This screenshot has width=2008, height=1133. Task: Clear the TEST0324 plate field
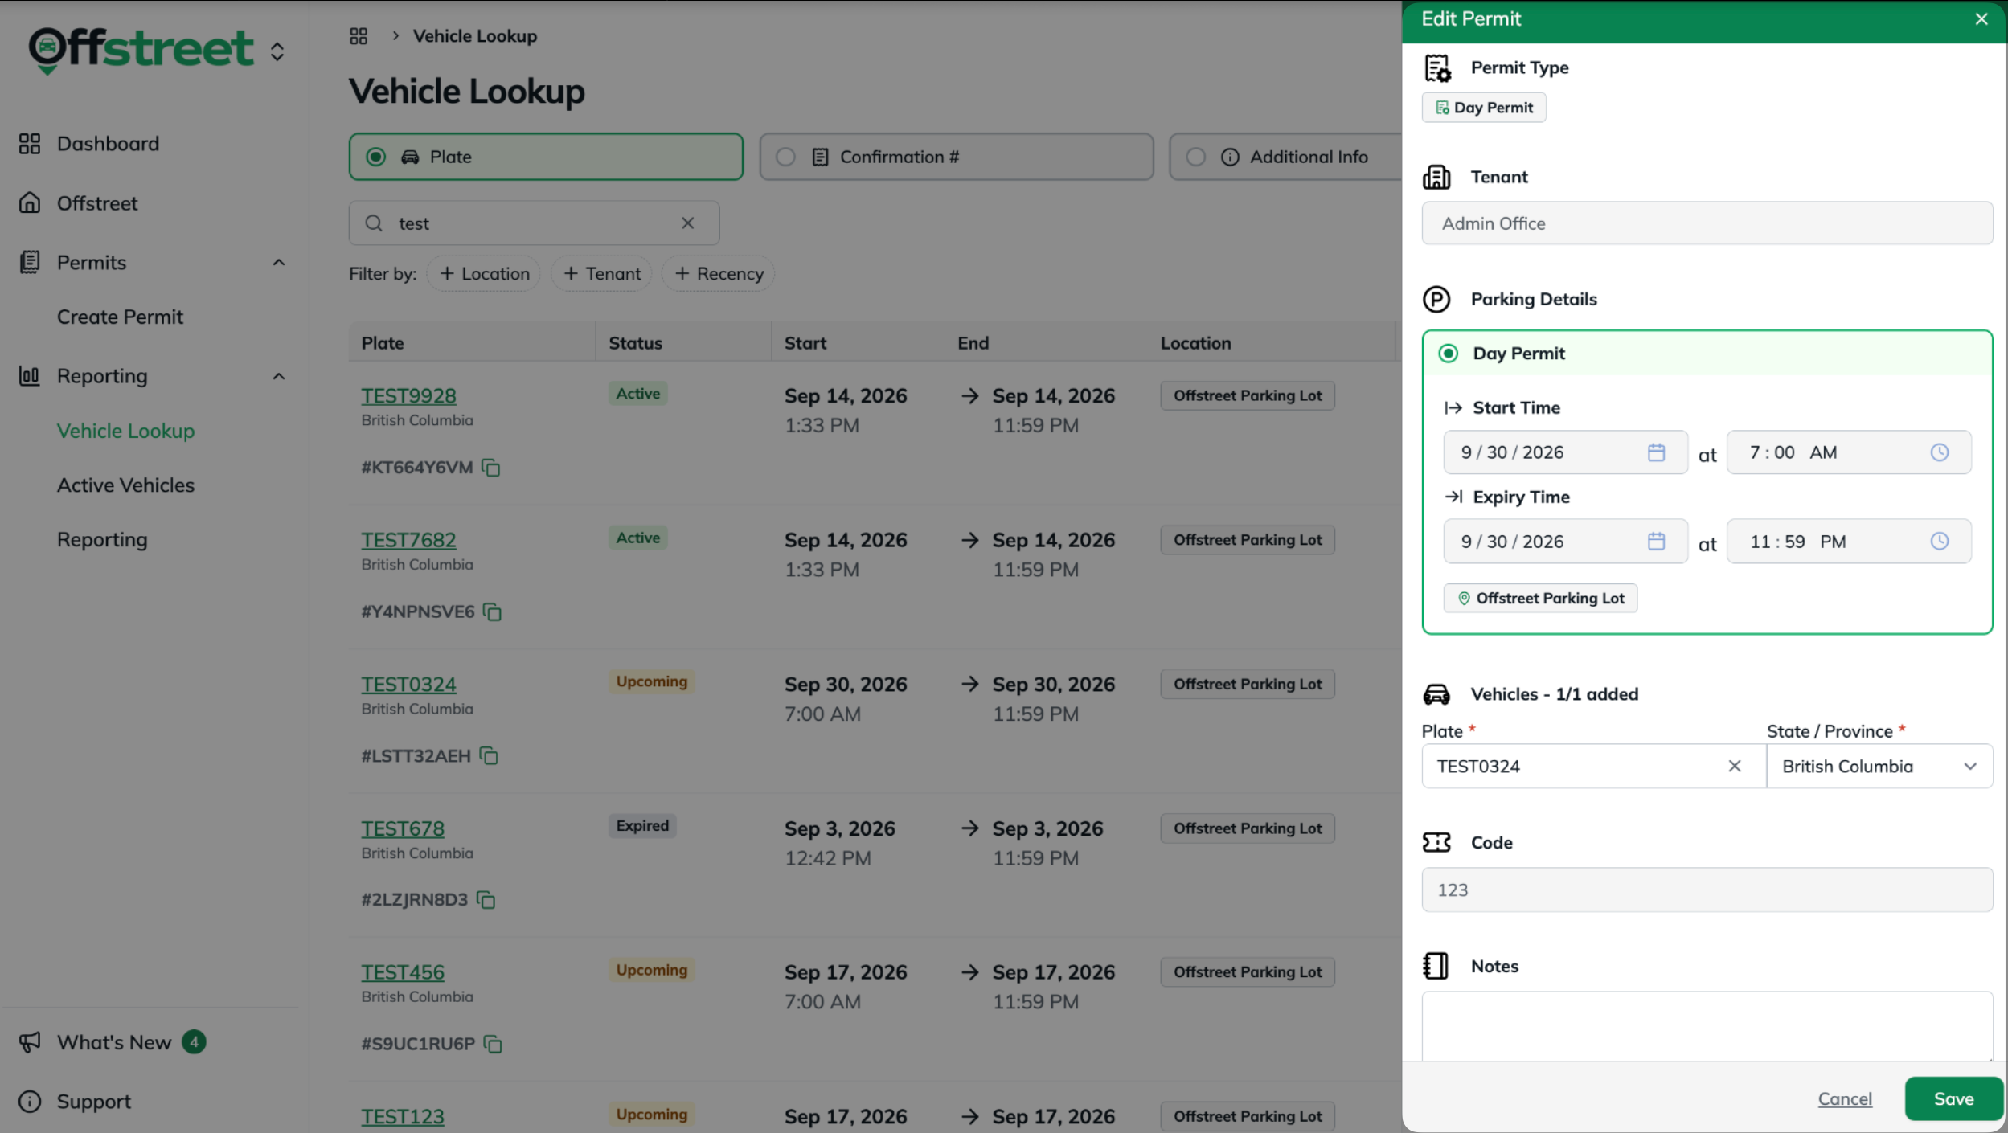[x=1735, y=767]
